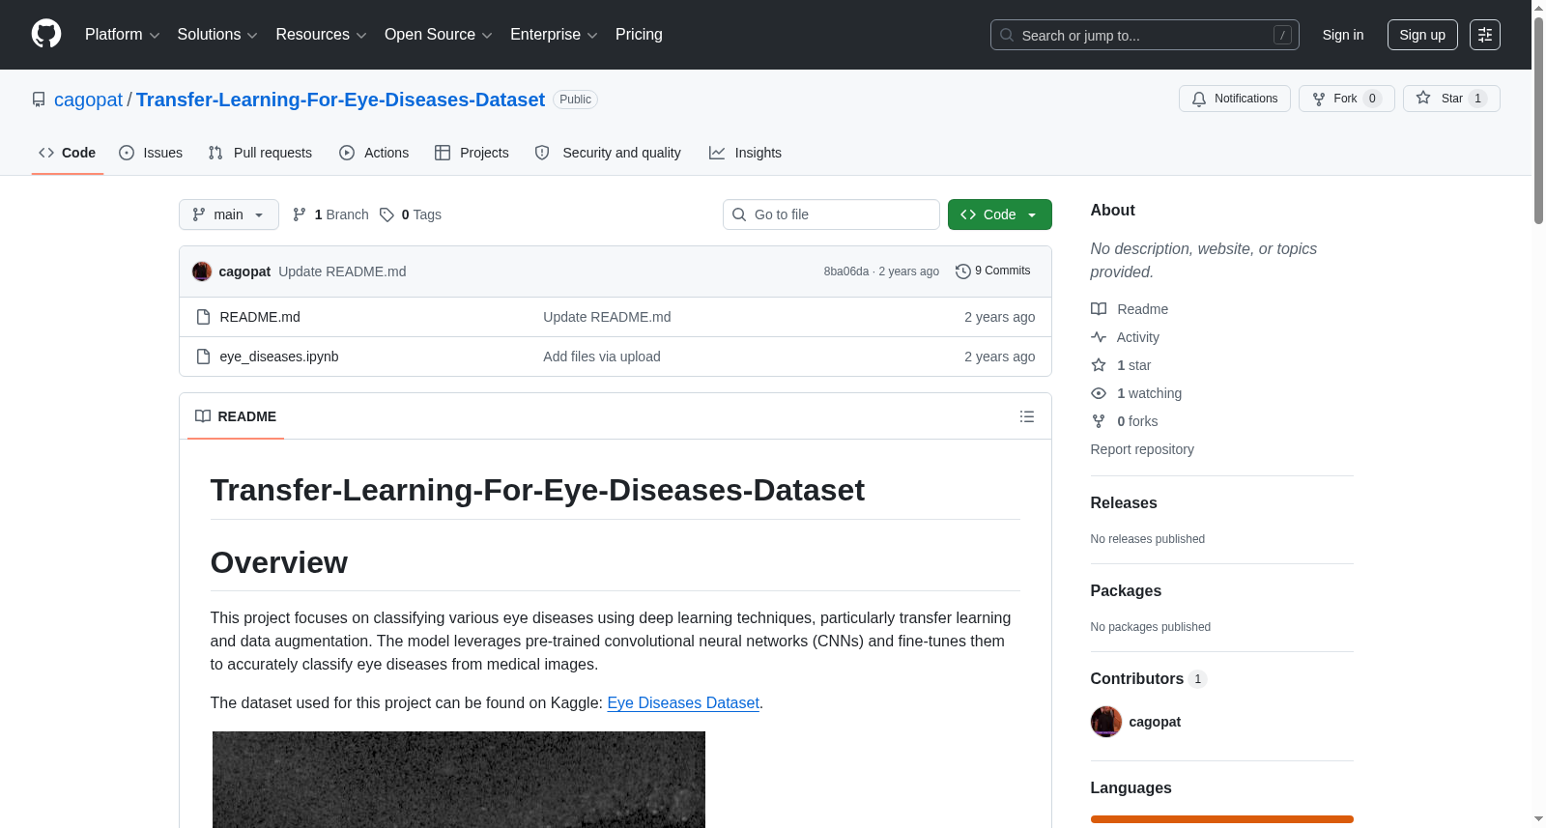This screenshot has width=1546, height=828.
Task: Focus the Go to file field
Action: [x=831, y=214]
